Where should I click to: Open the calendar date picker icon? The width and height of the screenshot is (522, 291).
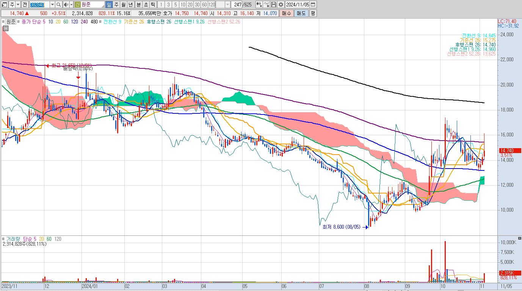[x=313, y=5]
